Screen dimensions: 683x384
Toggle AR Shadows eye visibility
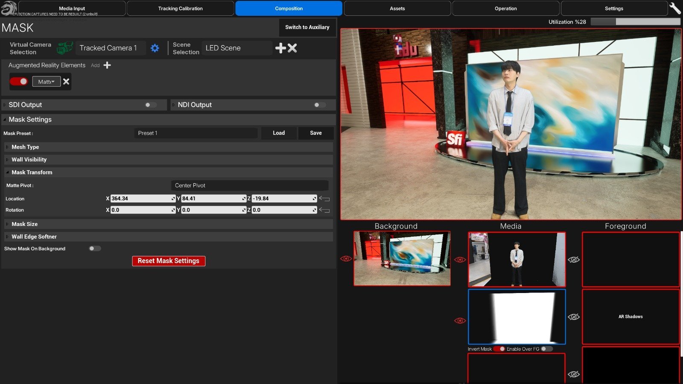click(x=574, y=317)
